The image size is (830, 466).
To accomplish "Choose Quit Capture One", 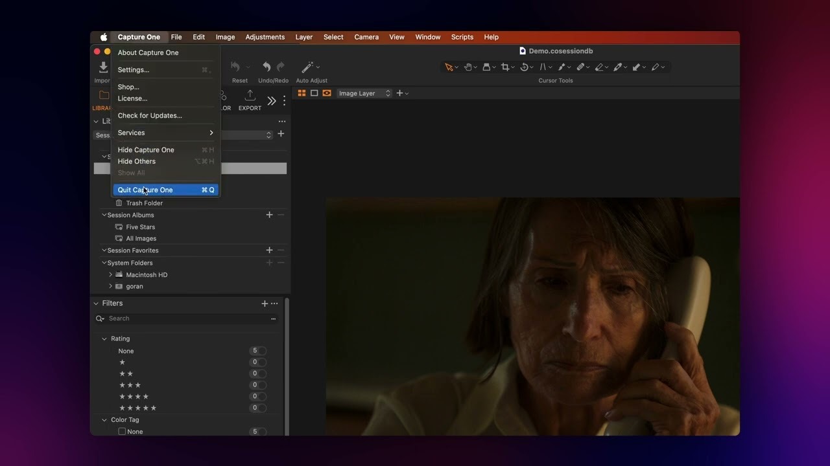I will pyautogui.click(x=165, y=190).
